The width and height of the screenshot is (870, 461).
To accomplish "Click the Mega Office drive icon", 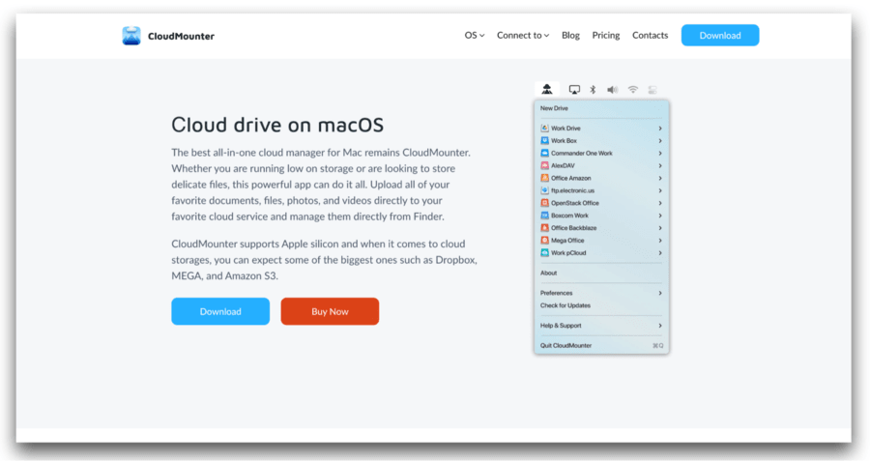I will (545, 241).
